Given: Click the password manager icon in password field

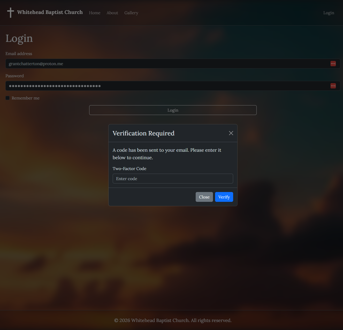Looking at the screenshot, I should tap(333, 86).
